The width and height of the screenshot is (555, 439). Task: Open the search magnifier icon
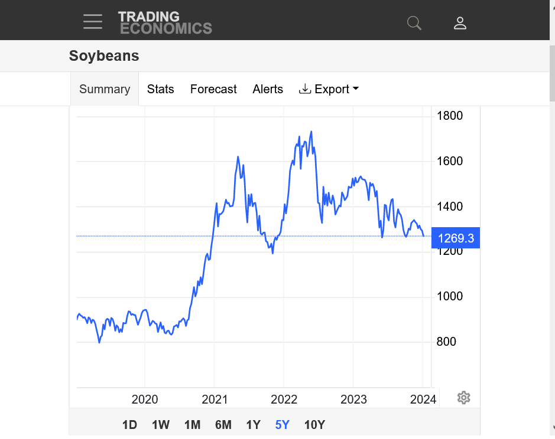(414, 23)
